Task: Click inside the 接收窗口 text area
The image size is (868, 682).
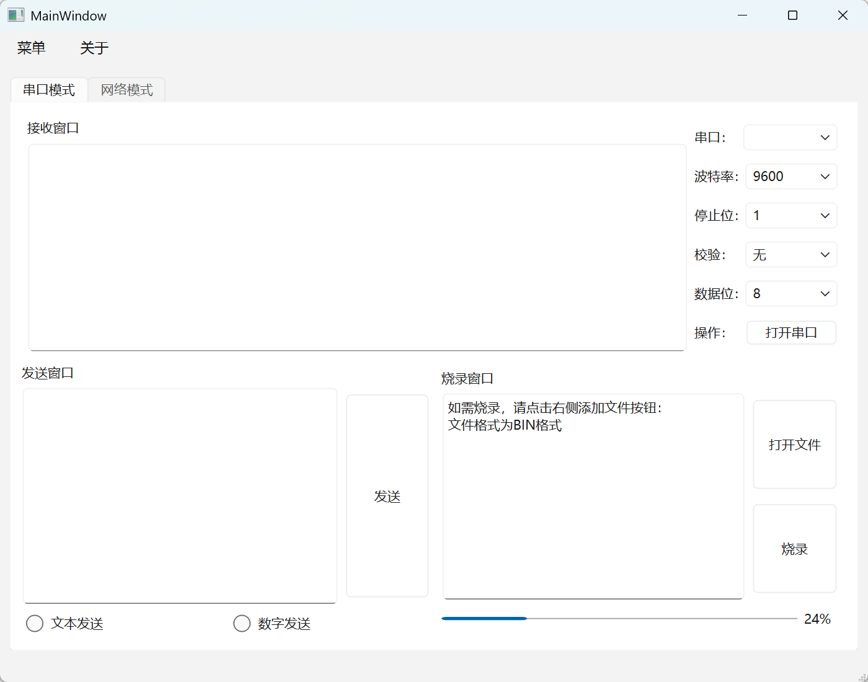Action: (x=357, y=248)
